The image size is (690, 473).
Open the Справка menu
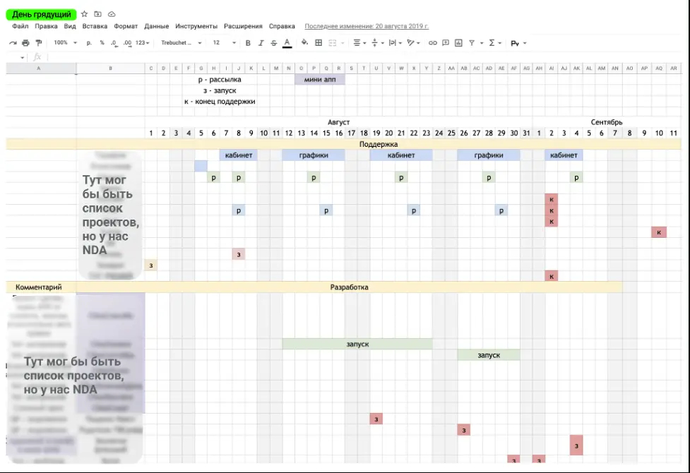pyautogui.click(x=282, y=26)
